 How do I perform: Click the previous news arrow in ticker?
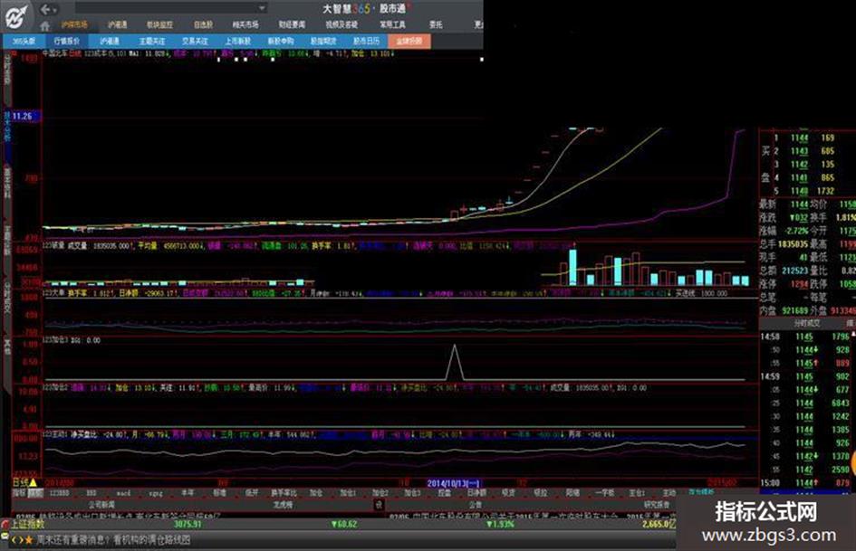[x=14, y=540]
